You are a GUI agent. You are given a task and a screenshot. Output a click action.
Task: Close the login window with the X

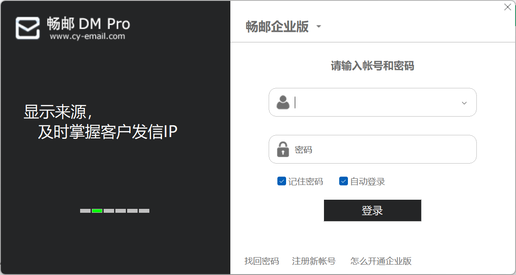(507, 7)
